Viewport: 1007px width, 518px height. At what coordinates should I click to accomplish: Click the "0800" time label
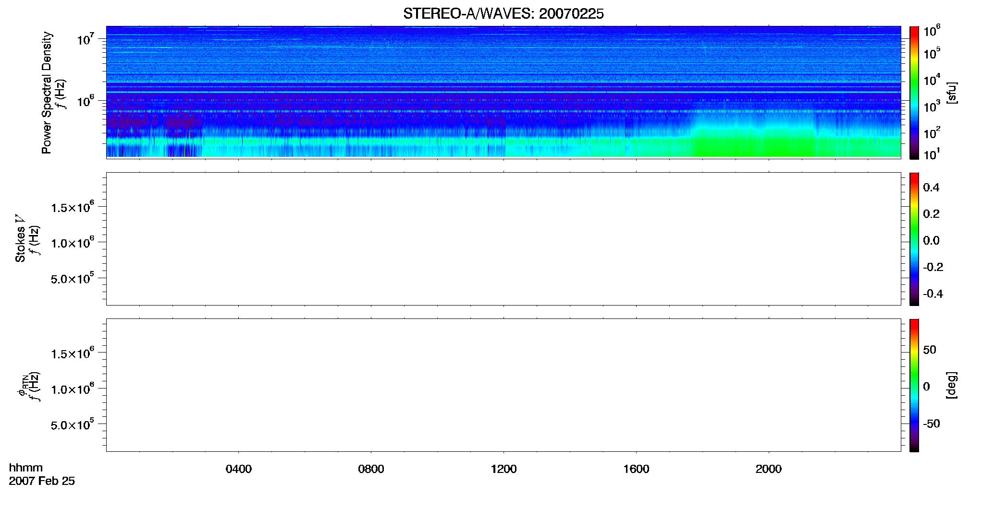tap(371, 469)
